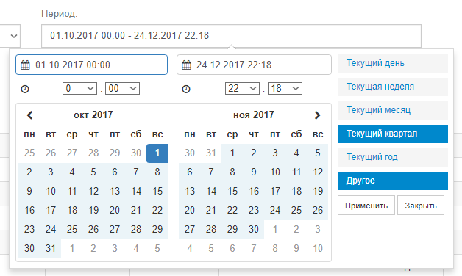Select the Другое preset option
Viewport: 462px width, 276px height.
pyautogui.click(x=393, y=181)
